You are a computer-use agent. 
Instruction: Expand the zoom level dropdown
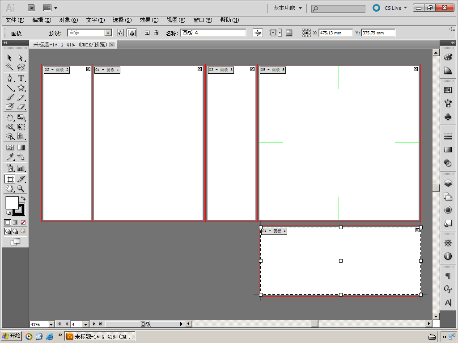click(51, 324)
